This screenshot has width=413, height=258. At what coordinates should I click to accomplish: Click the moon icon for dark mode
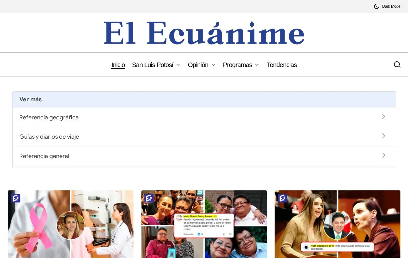(377, 6)
